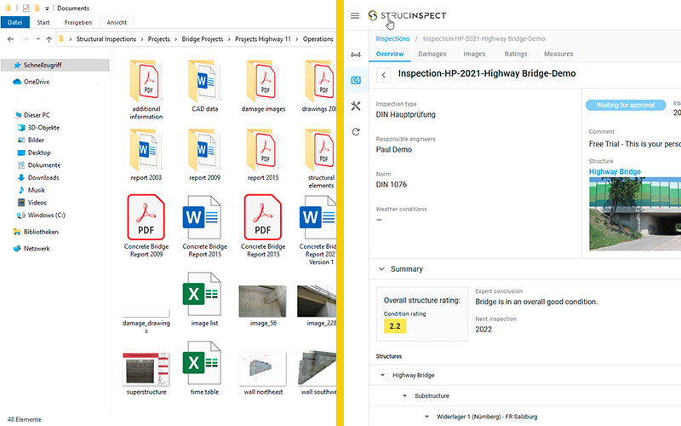The image size is (681, 426).
Task: Open the Start ribbon tab
Action: pyautogui.click(x=43, y=22)
